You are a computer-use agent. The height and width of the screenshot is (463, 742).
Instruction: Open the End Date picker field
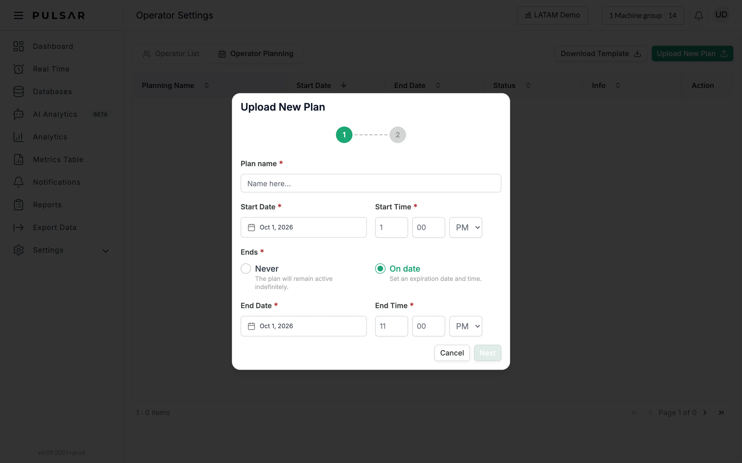[x=303, y=326]
